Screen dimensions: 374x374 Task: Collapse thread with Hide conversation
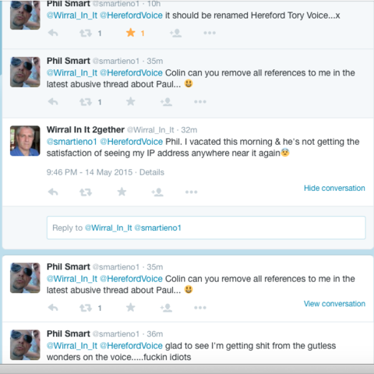[334, 188]
